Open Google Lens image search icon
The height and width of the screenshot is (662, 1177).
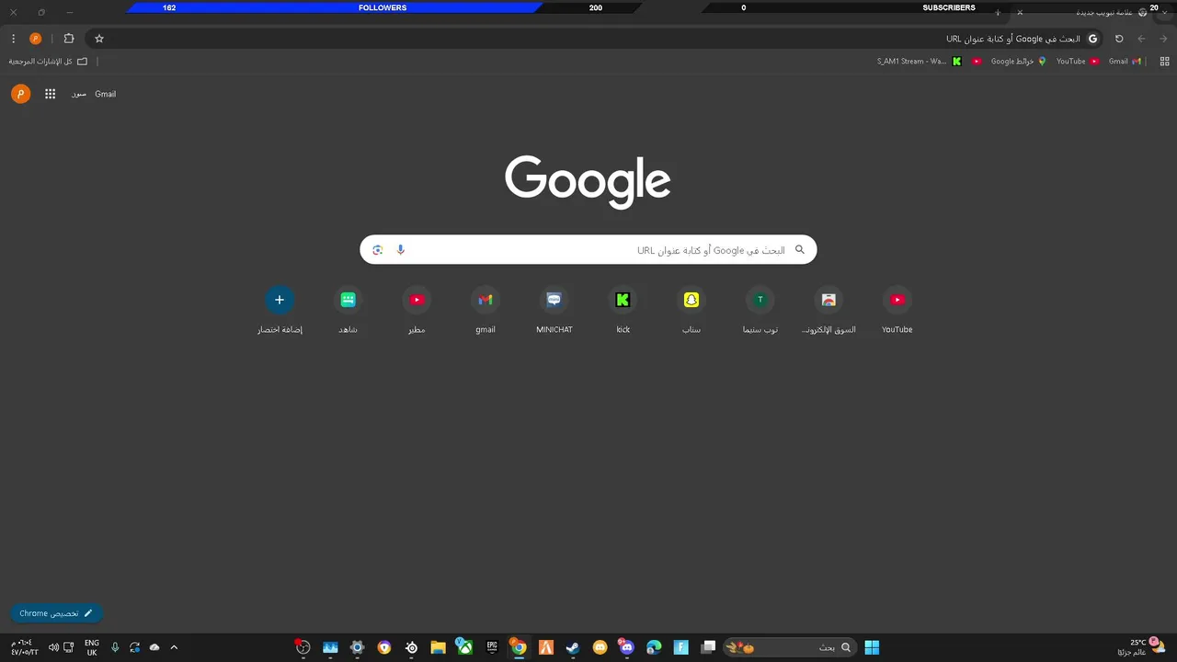[377, 250]
